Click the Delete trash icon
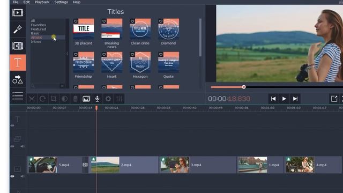Screen dimensions: 343x193 click(x=76, y=99)
